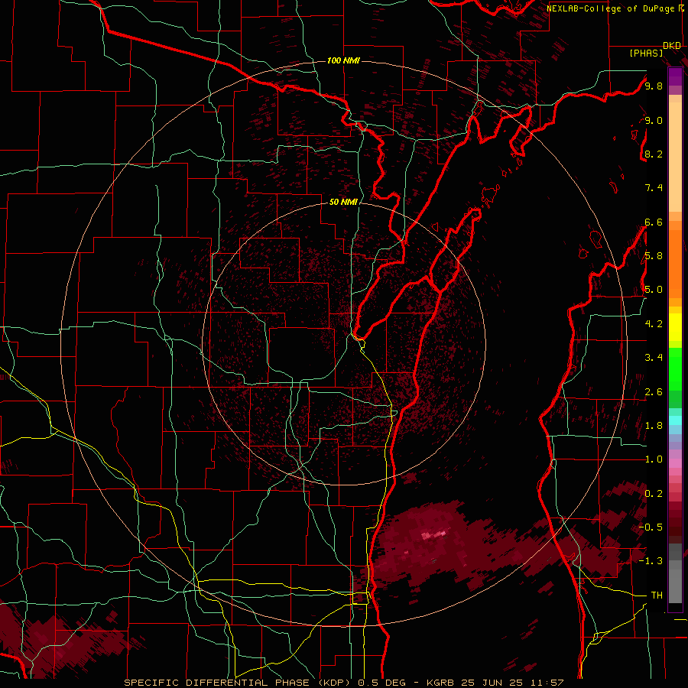Viewport: 688px width, 688px height.
Task: Pick the bright green segment of color bar
Action: coord(675,368)
